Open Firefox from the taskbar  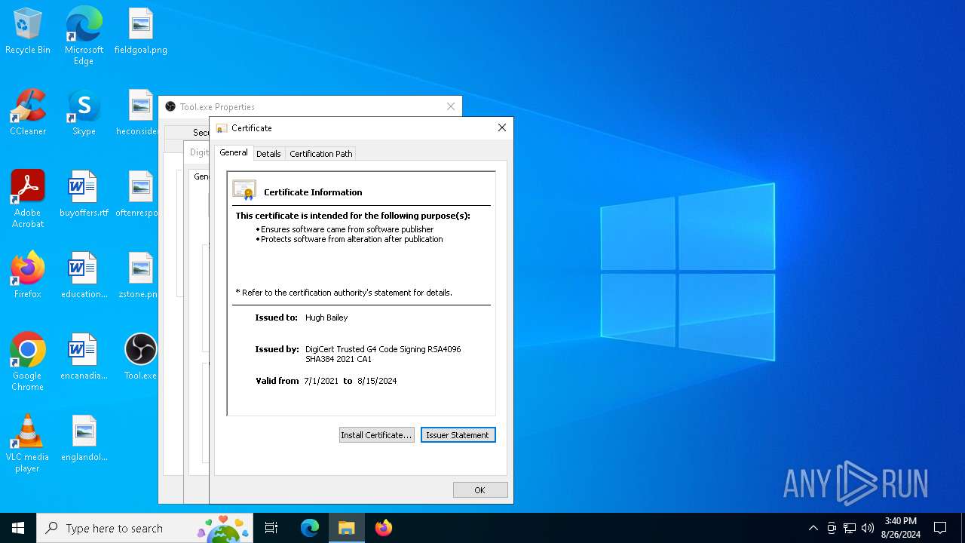tap(384, 528)
